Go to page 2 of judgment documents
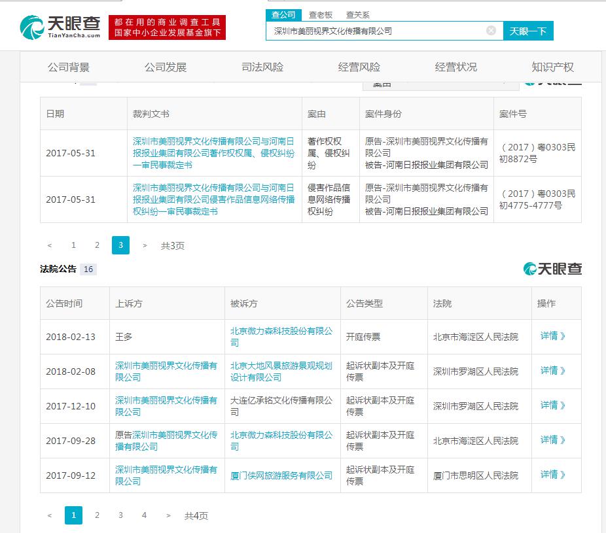Image resolution: width=606 pixels, height=533 pixels. [x=97, y=245]
